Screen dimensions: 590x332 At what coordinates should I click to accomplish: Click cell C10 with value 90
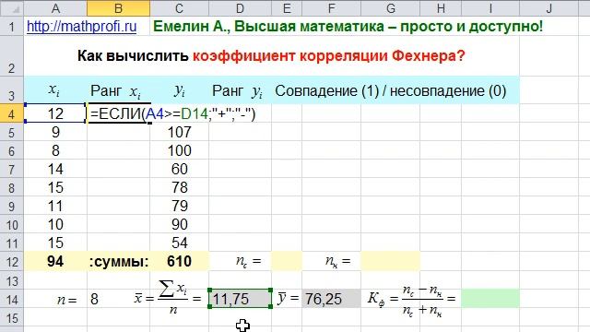[180, 224]
